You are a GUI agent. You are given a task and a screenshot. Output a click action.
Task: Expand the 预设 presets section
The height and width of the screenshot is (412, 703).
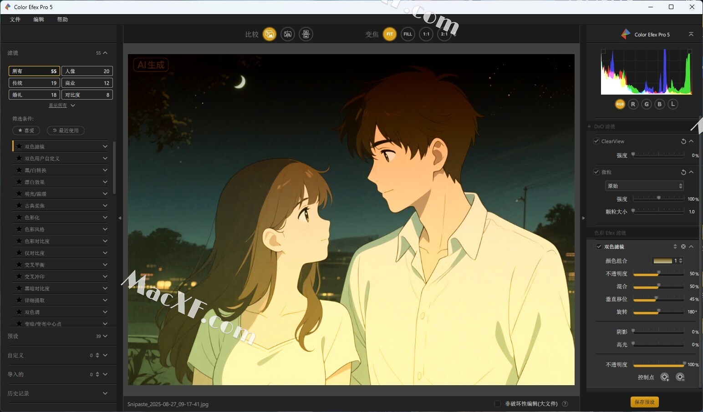pos(105,336)
